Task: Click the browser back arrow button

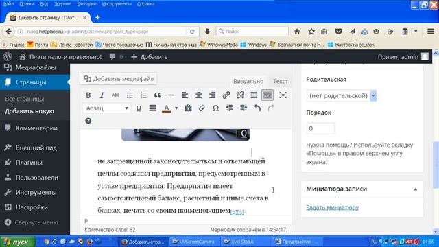Action: click(8, 32)
